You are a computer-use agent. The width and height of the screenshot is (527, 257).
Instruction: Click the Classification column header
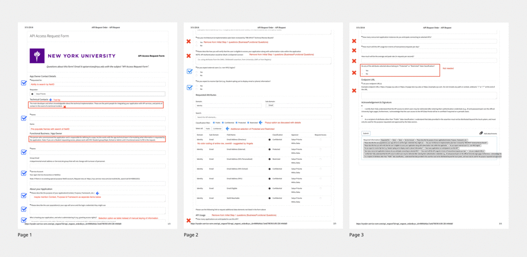pyautogui.click(x=277, y=134)
